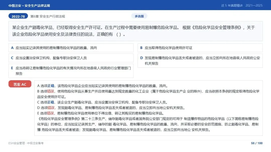Click the 多选题 question type tag
Viewport: 271px width, 152px height.
click(139, 16)
